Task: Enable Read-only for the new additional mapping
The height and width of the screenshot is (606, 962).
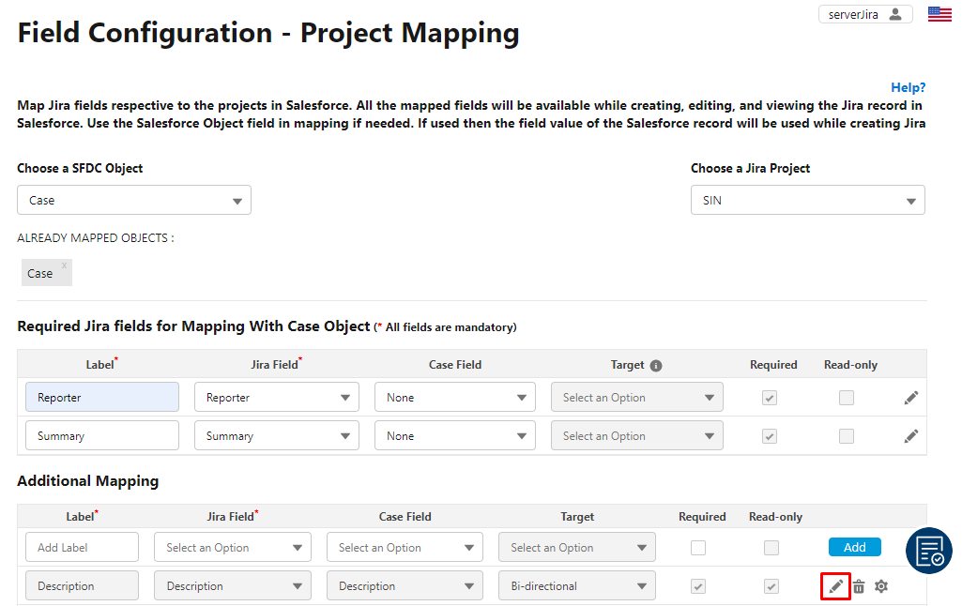Action: (x=771, y=547)
